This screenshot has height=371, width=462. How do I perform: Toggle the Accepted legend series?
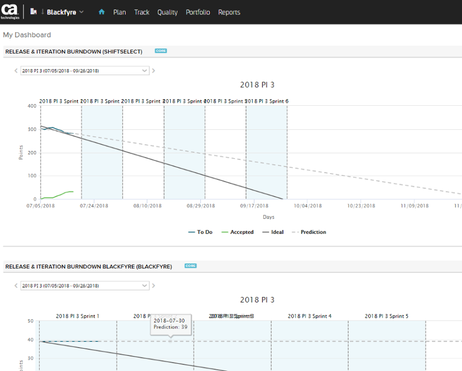[238, 232]
